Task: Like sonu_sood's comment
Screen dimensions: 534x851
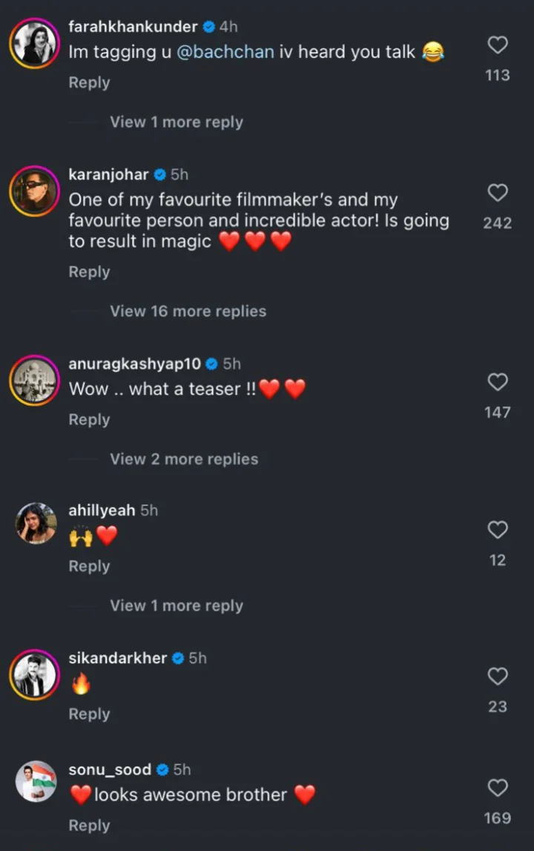Action: pos(498,788)
